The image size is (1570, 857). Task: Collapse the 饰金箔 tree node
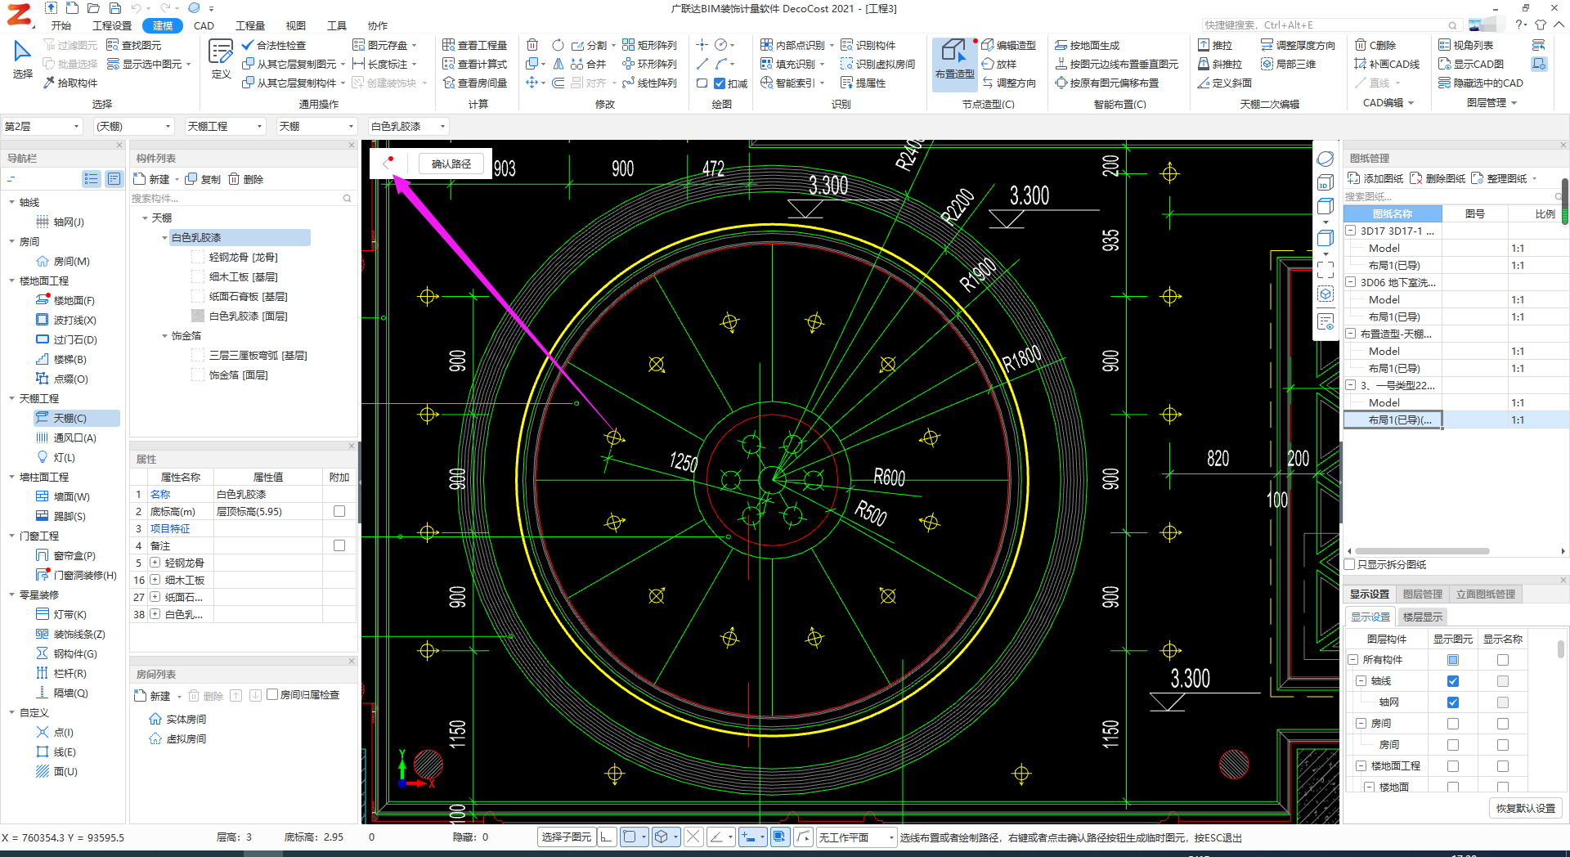pyautogui.click(x=164, y=336)
